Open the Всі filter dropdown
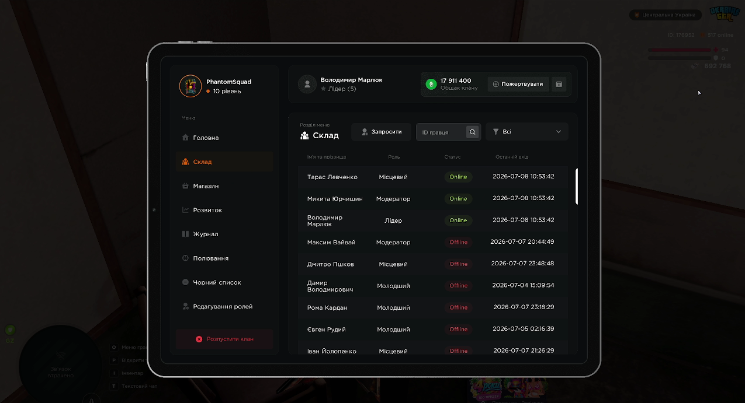Screen dimensions: 745x403 526,132
